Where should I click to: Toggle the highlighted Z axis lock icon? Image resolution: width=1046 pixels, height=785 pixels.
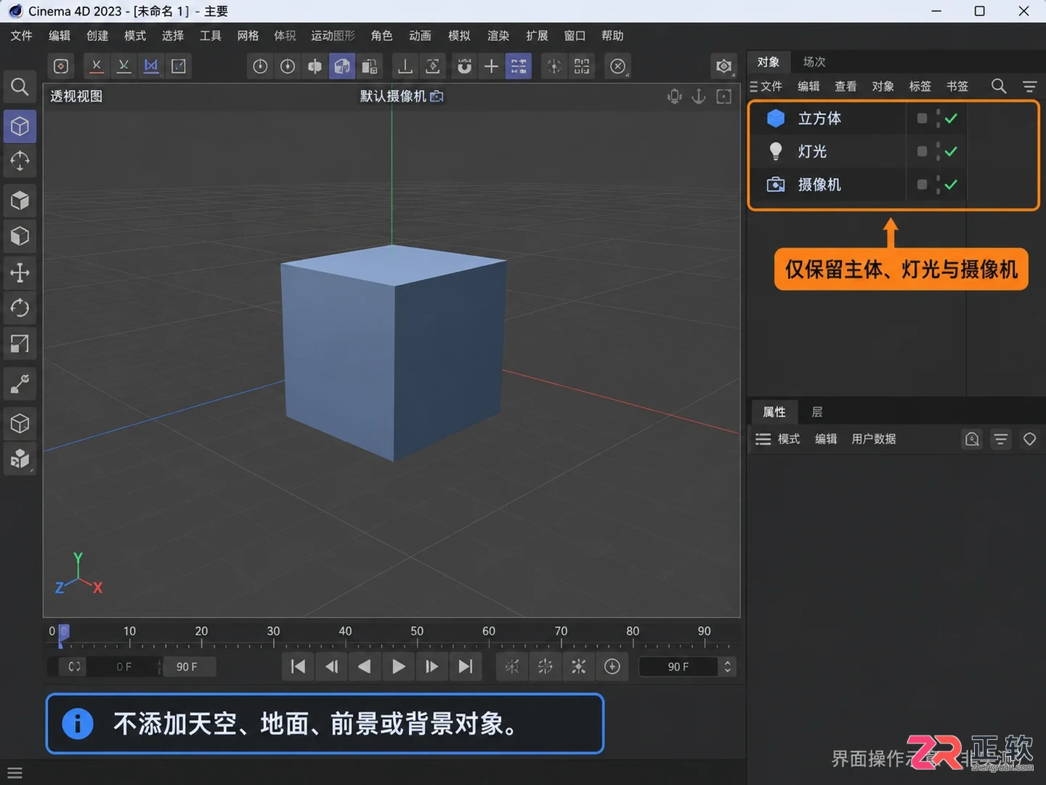(151, 66)
